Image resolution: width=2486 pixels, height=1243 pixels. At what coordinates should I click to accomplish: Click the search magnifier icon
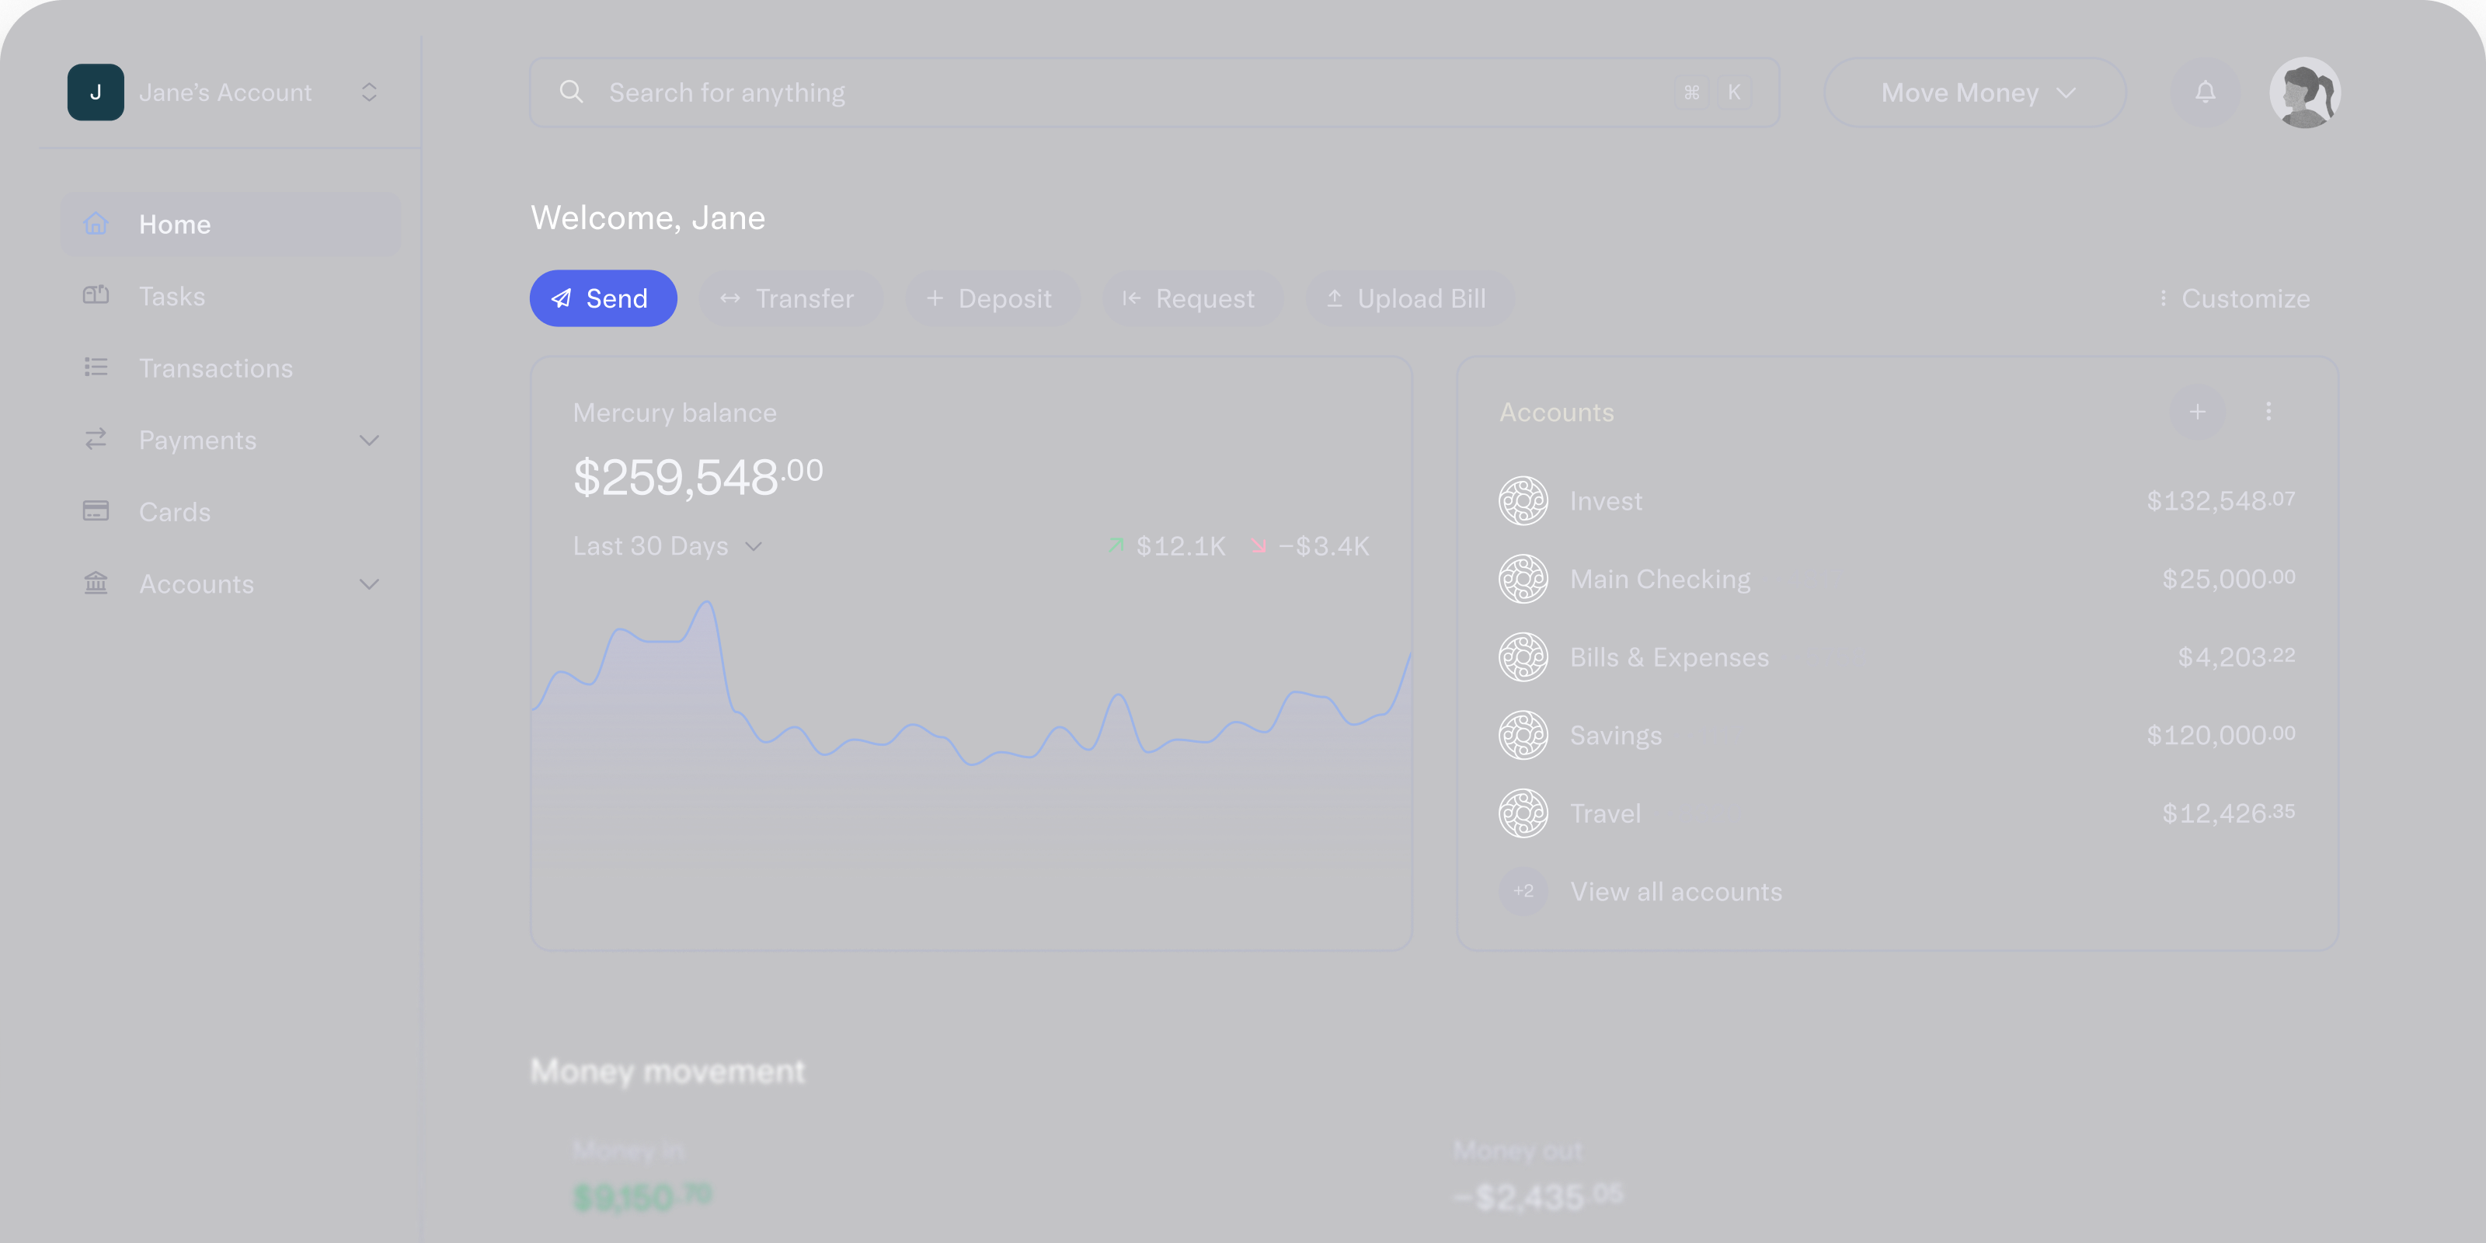571,92
